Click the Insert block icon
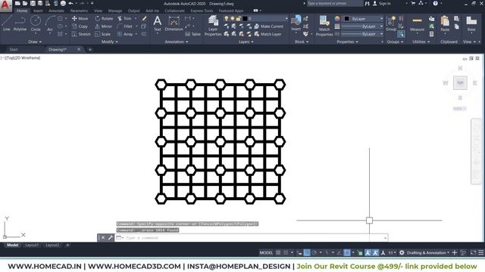485x272 pixels. point(296,23)
